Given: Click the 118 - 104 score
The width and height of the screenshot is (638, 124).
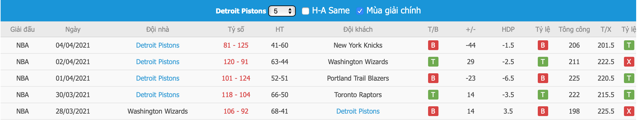Looking at the screenshot, I should (x=236, y=95).
